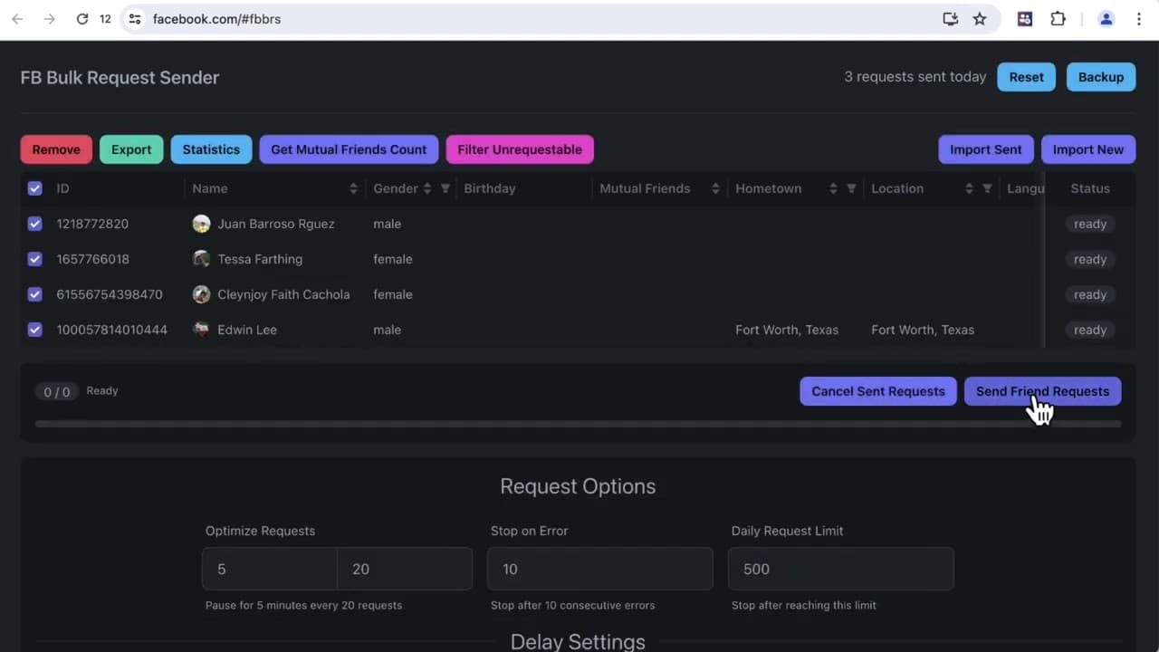The height and width of the screenshot is (652, 1159).
Task: Click Edwin Lee profile avatar
Action: (x=201, y=330)
